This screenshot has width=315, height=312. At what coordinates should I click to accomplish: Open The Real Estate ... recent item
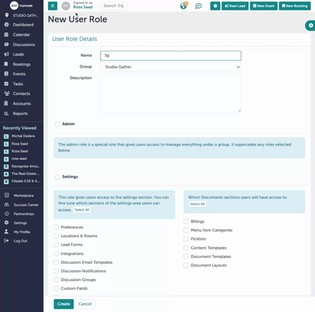click(x=25, y=174)
